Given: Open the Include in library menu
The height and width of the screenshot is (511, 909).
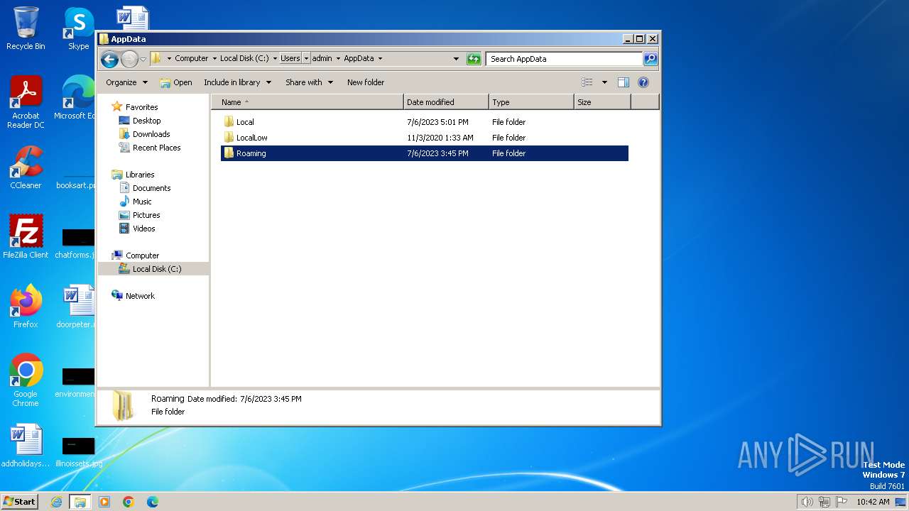Looking at the screenshot, I should coord(237,82).
